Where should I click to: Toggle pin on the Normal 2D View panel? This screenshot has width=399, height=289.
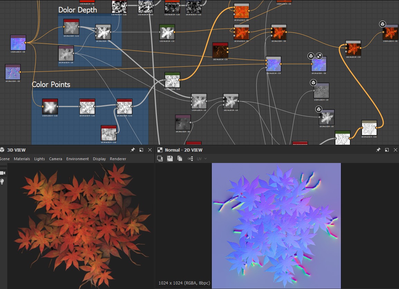click(378, 150)
